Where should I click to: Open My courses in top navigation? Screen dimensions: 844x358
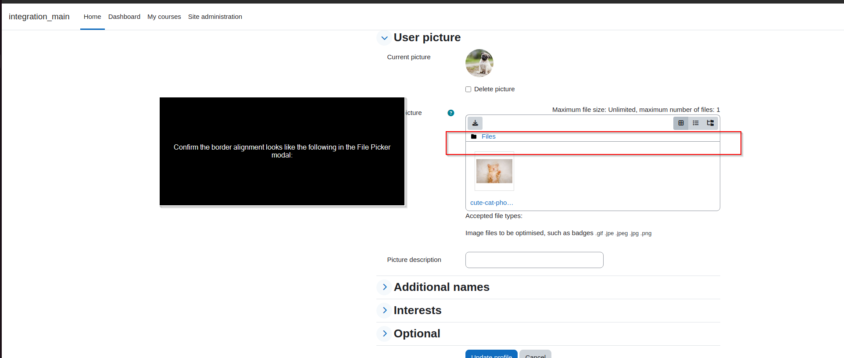pyautogui.click(x=164, y=17)
